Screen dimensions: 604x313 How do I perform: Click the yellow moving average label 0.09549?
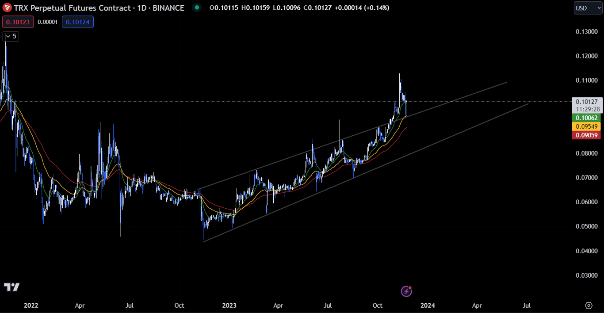pyautogui.click(x=587, y=126)
